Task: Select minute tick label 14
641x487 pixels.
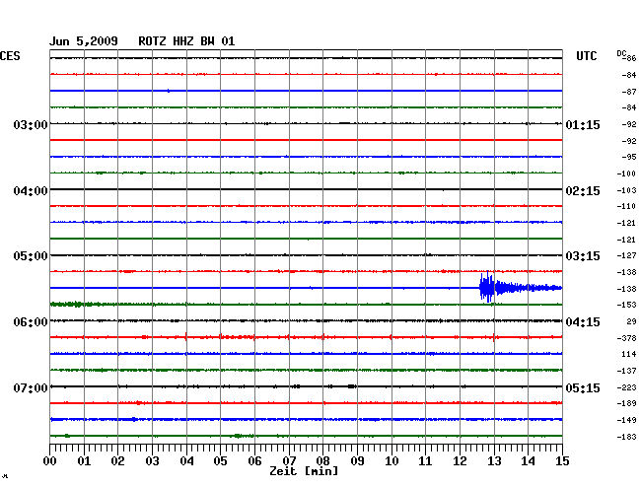Action: click(528, 460)
